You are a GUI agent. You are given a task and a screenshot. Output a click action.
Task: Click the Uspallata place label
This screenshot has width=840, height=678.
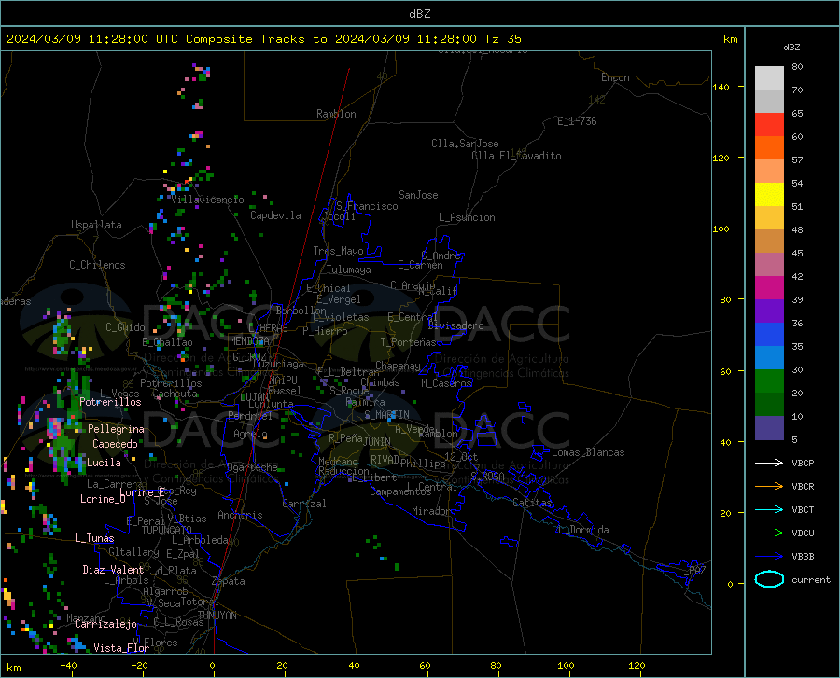tap(96, 225)
